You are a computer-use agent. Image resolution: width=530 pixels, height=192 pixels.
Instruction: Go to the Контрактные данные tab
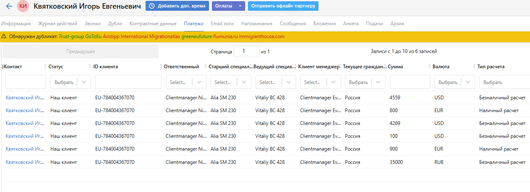(x=153, y=24)
